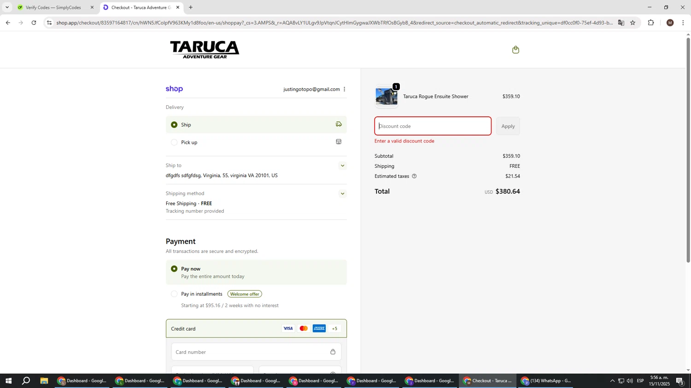Click the Card number field
The image size is (691, 388).
click(x=256, y=352)
